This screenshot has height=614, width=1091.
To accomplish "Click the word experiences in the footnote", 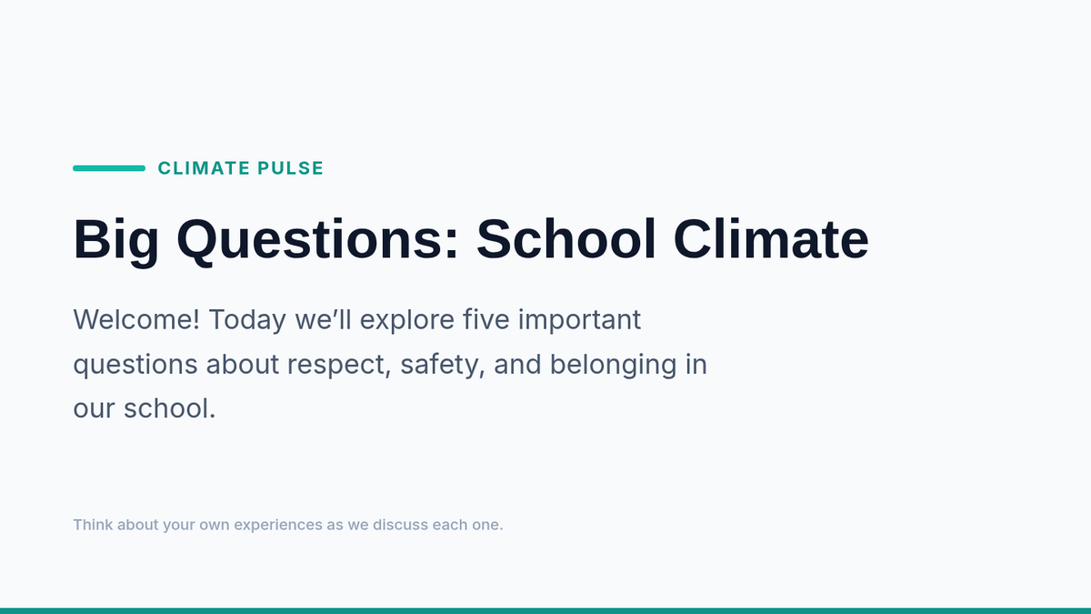I will pos(278,525).
